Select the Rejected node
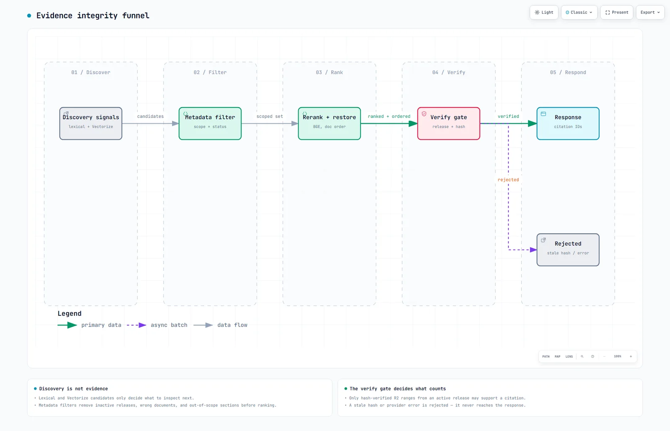The image size is (670, 431). click(568, 250)
